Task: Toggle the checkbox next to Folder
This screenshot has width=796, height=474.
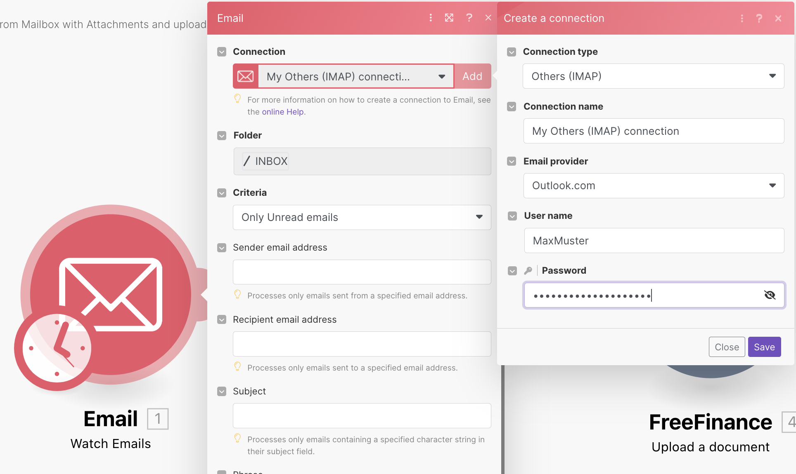Action: (x=222, y=136)
